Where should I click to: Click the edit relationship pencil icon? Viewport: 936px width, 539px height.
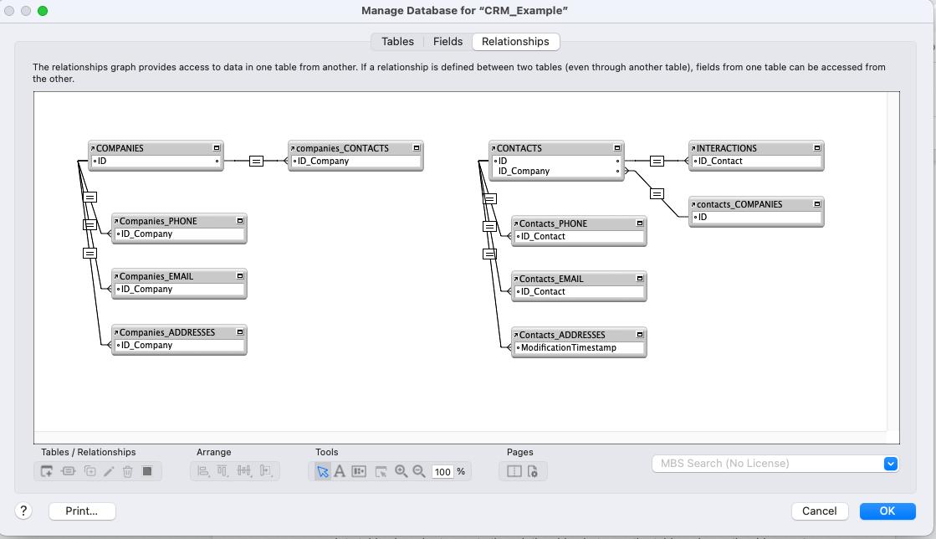click(110, 471)
